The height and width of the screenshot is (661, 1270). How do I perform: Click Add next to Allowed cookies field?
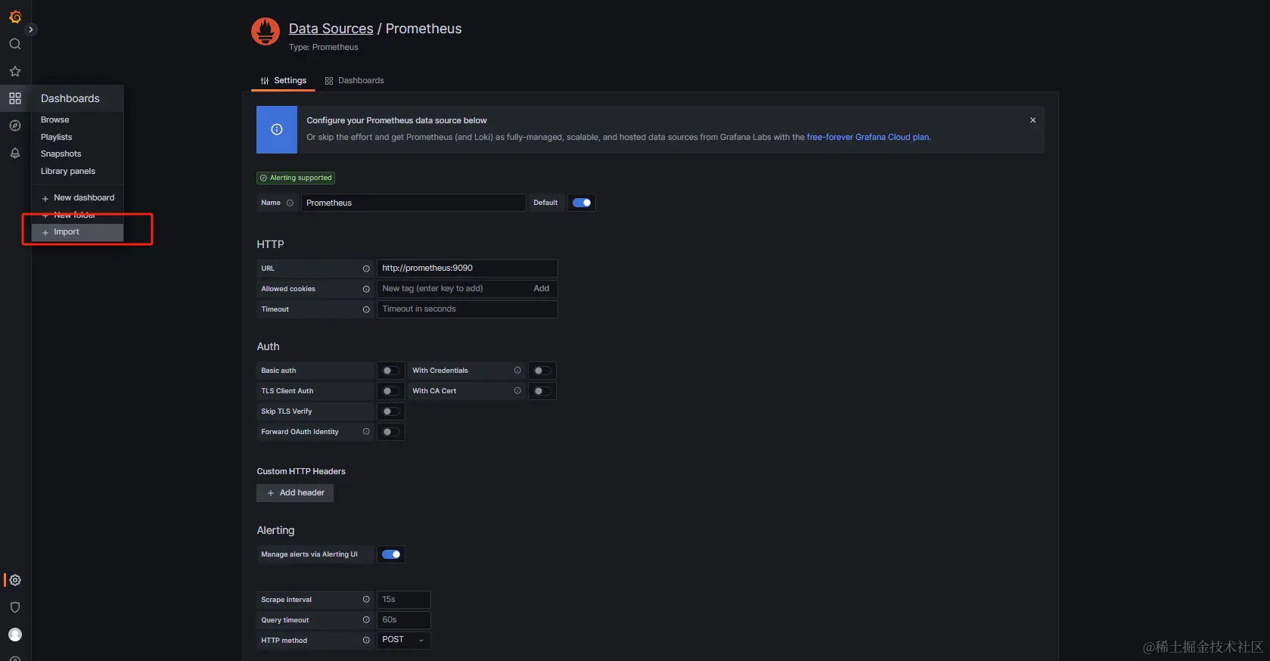tap(542, 289)
